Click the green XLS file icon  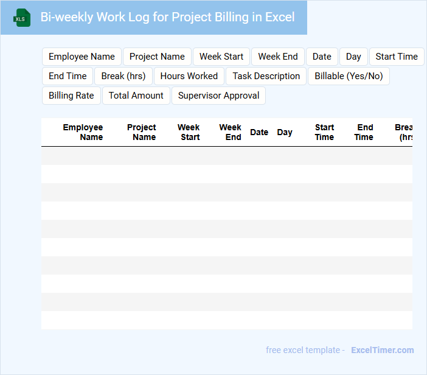pos(22,18)
